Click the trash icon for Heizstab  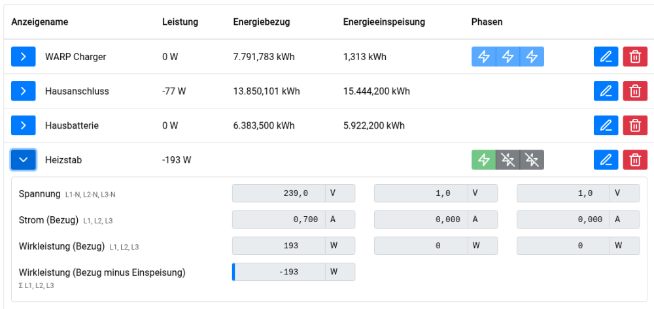(635, 159)
